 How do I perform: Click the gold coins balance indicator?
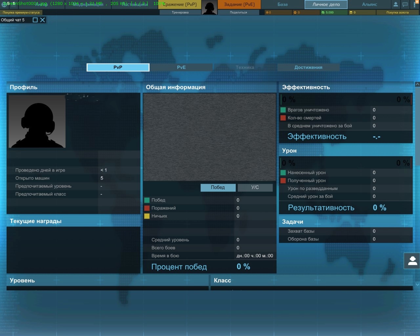(x=362, y=12)
